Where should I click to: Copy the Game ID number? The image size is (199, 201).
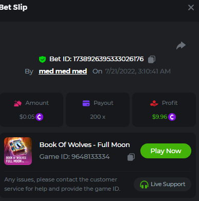point(131,157)
